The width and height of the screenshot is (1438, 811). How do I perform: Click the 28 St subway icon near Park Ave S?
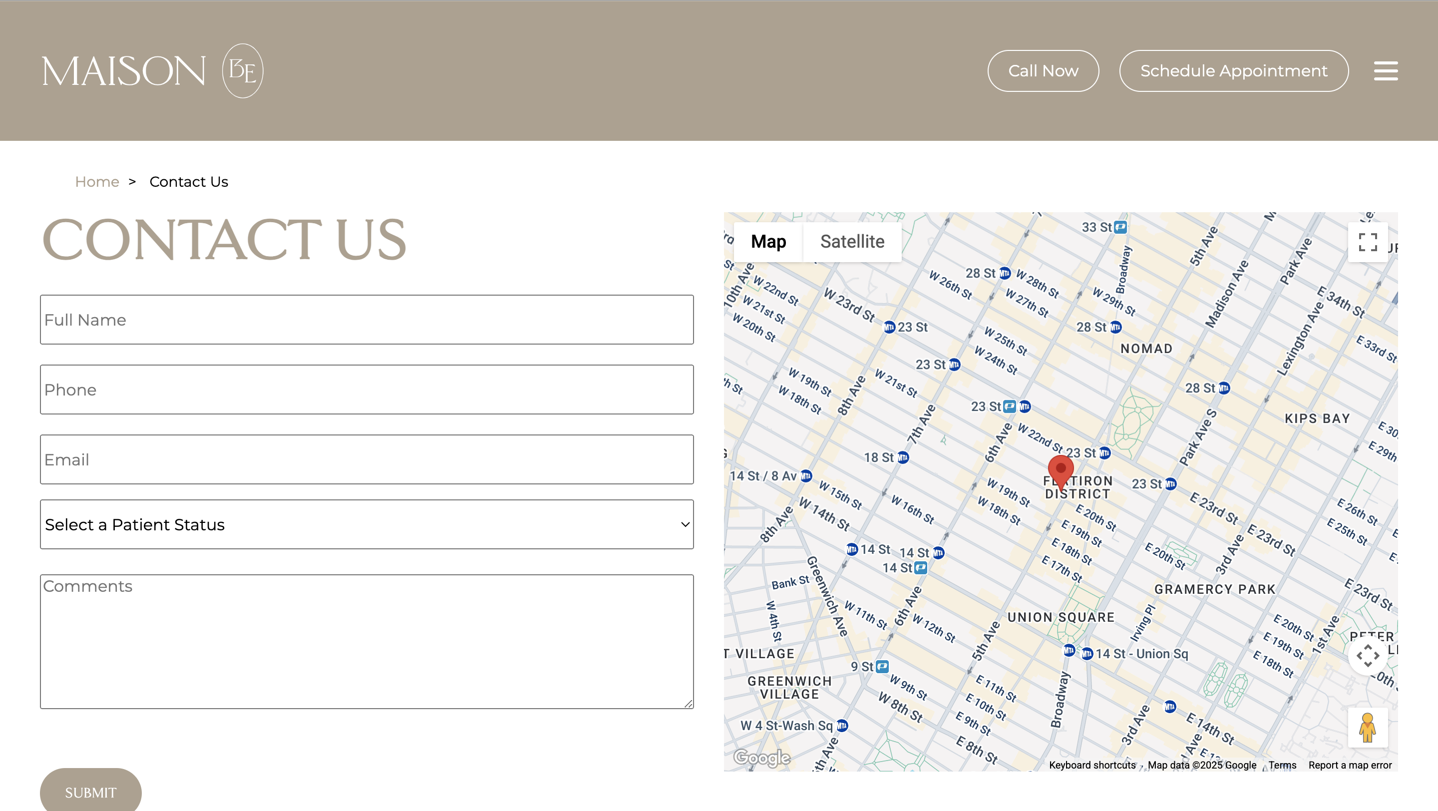pyautogui.click(x=1224, y=388)
